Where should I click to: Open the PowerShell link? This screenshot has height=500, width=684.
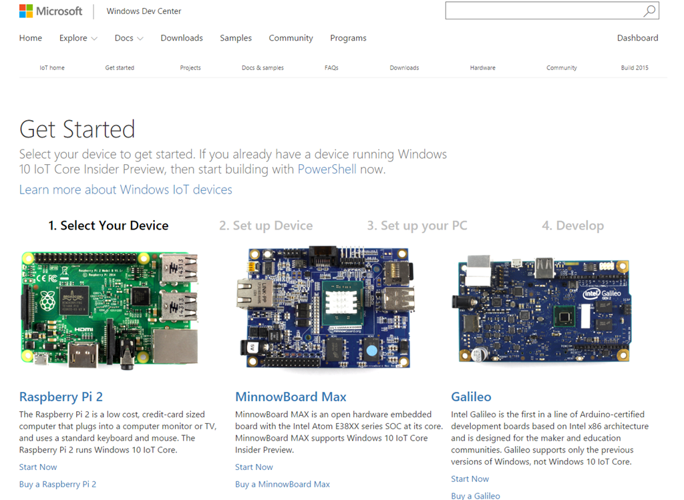327,169
